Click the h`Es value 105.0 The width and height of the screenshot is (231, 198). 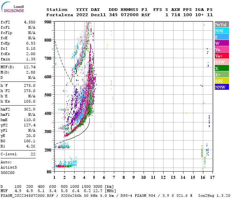[30, 102]
